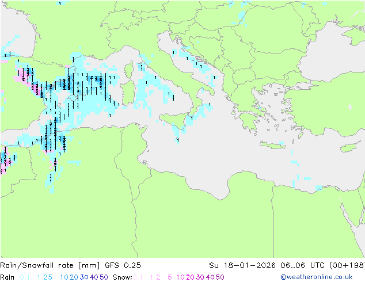Pick the rain legend 30 value
Viewport: 365px width, 282px height.
(x=84, y=277)
